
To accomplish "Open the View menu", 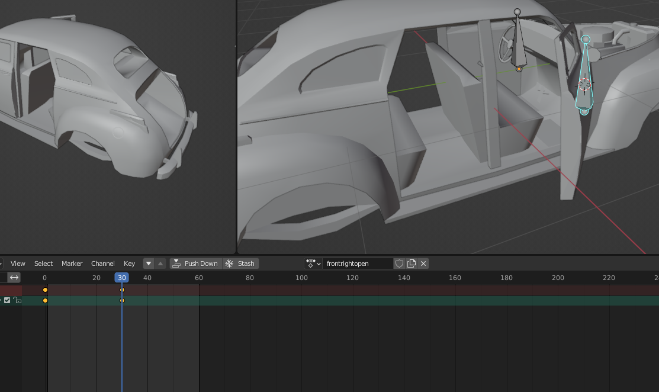I will tap(18, 264).
